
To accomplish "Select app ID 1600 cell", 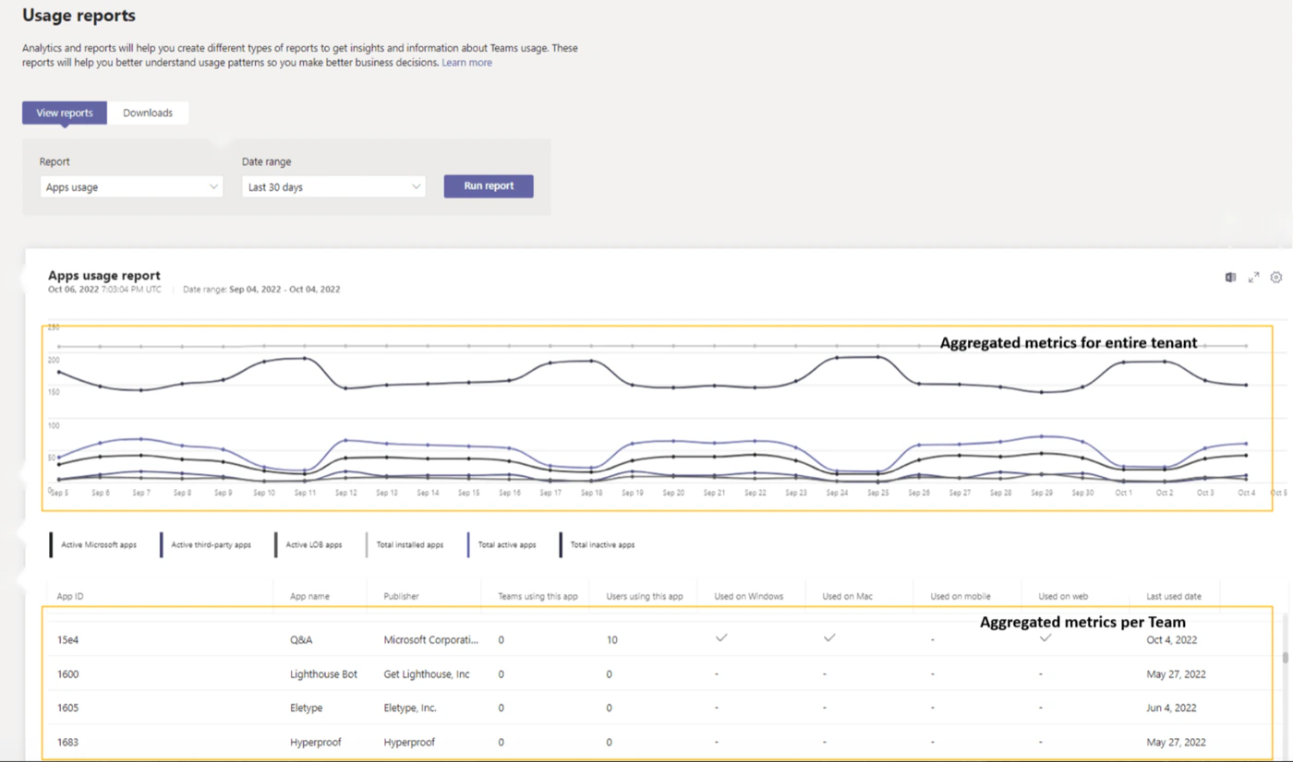I will click(x=67, y=674).
